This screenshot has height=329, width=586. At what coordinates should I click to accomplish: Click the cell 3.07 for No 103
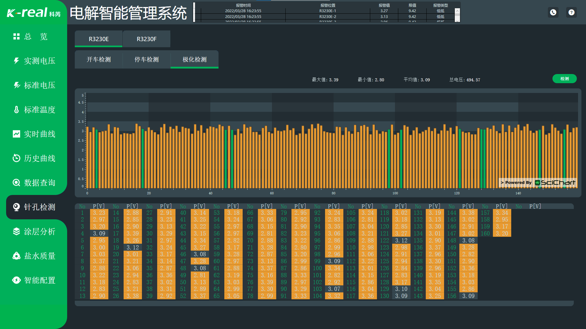click(334, 289)
